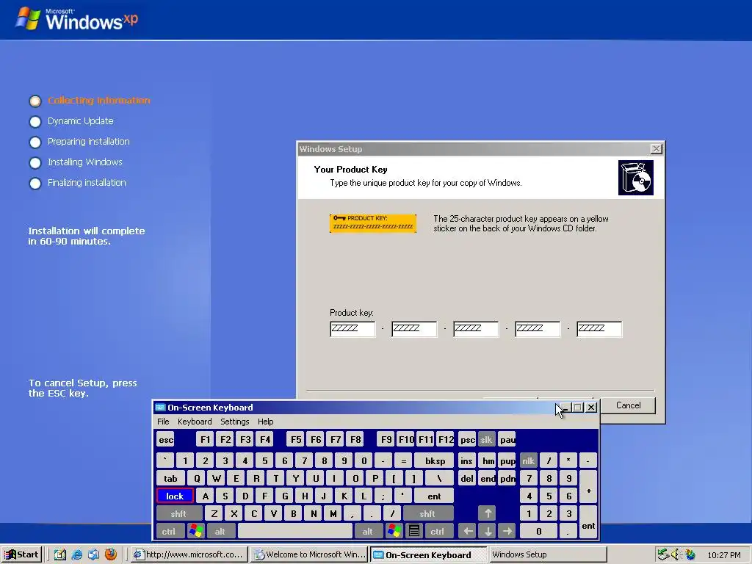Click the right Windows logo key

(394, 532)
